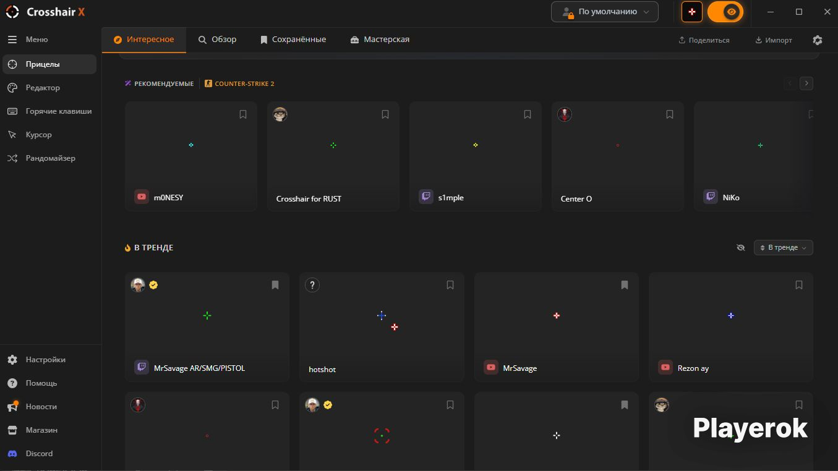838x471 pixels.
Task: Click the Center O card title
Action: (x=576, y=199)
